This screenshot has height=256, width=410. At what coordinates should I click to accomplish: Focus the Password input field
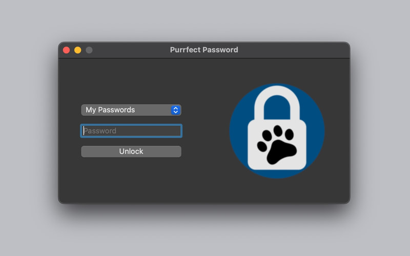(x=131, y=131)
